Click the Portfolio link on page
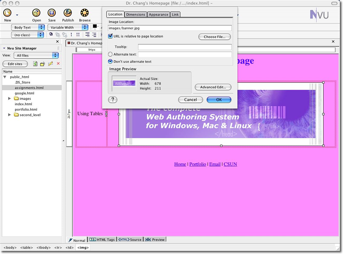This screenshot has width=343, height=254. click(x=197, y=164)
